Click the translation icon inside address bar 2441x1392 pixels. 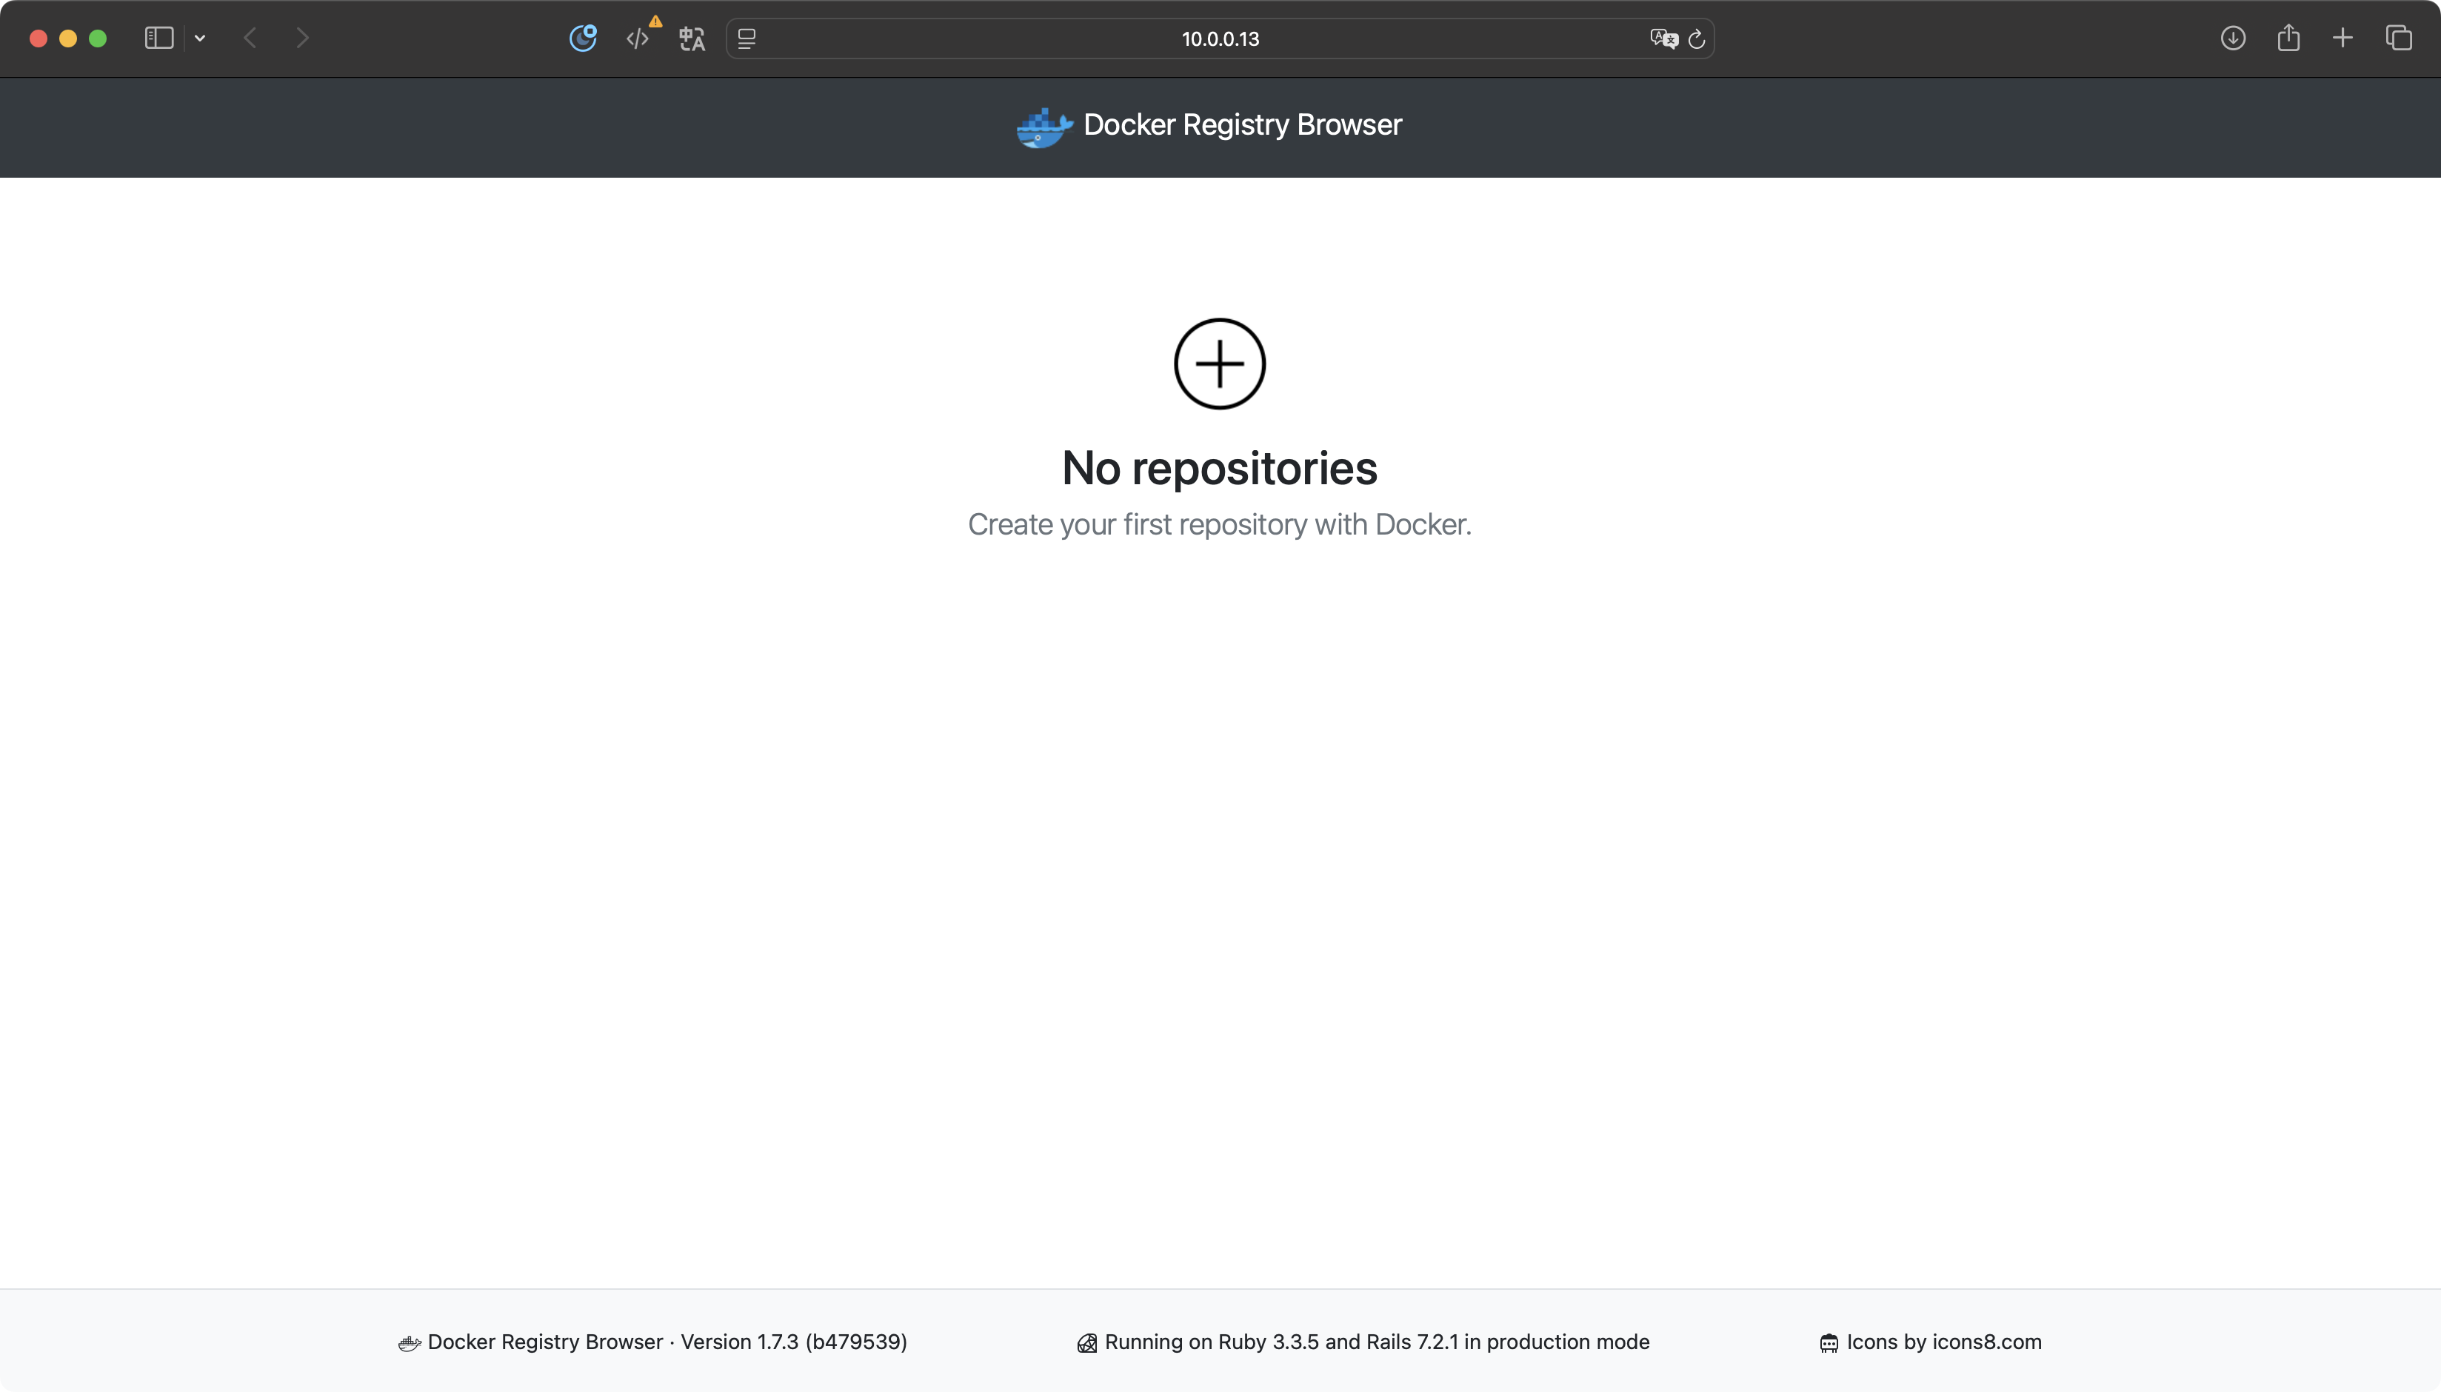coord(1663,39)
